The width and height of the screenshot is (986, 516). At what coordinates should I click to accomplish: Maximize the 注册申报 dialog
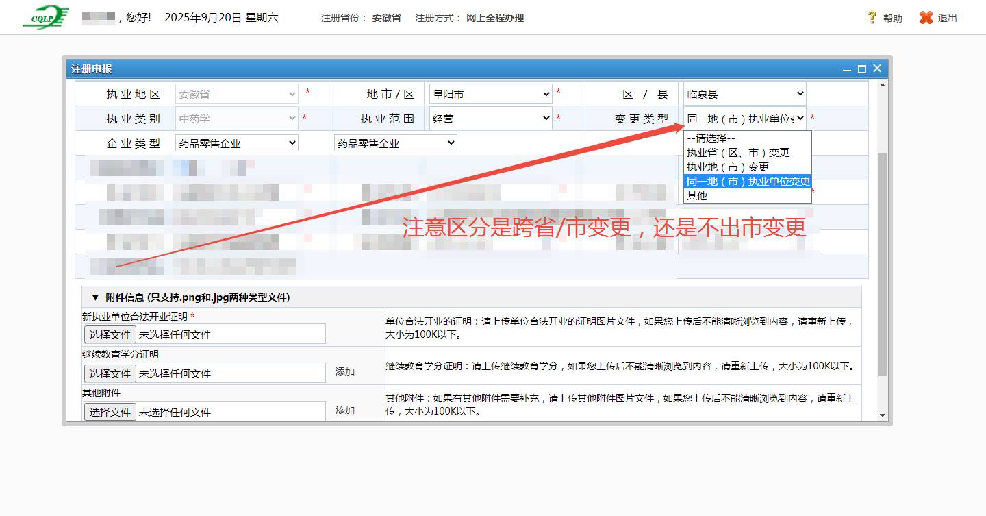[862, 69]
